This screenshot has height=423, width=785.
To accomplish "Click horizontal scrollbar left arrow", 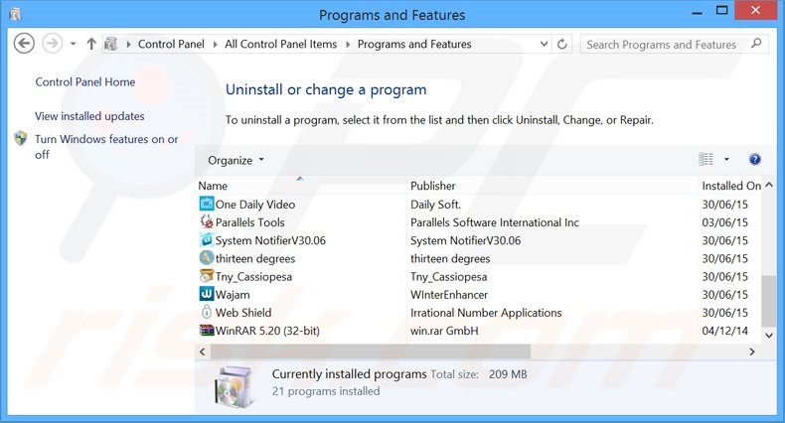I will [203, 352].
